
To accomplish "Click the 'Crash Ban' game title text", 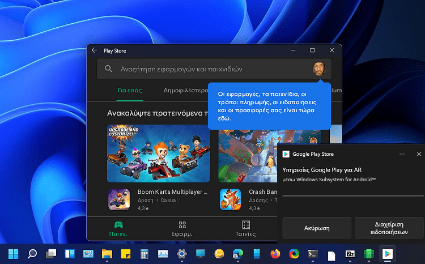I will [263, 191].
